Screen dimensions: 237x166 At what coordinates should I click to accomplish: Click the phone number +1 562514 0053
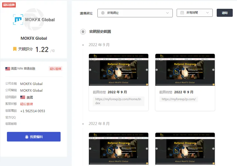[33, 111]
